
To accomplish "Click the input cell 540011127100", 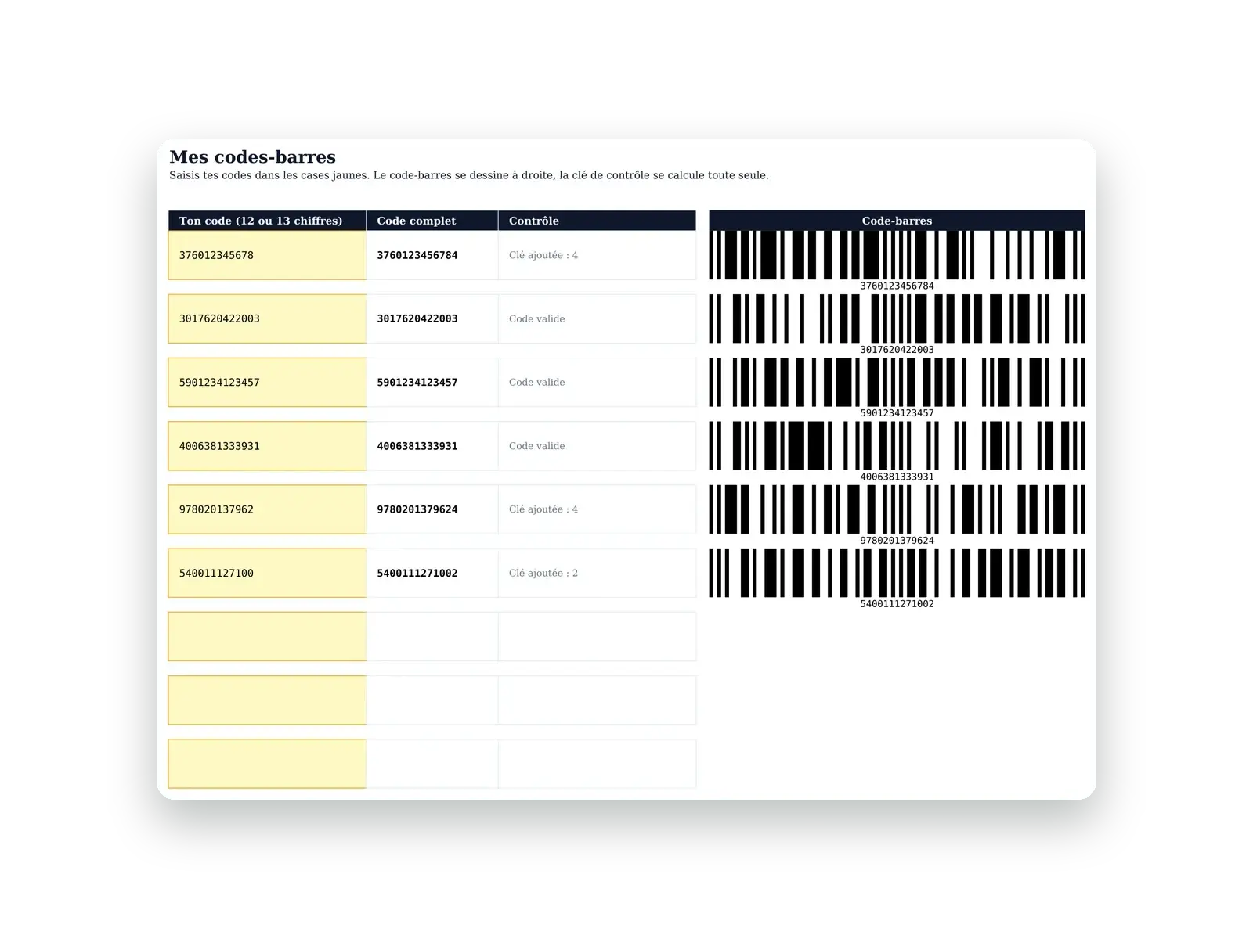I will tap(267, 573).
